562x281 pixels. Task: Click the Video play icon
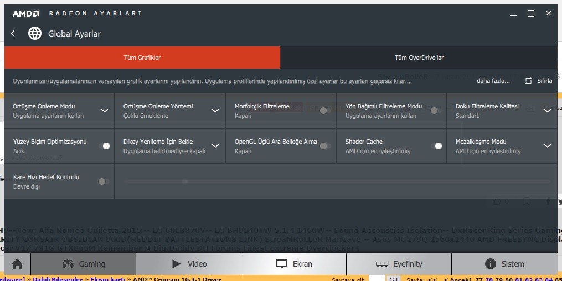click(x=176, y=264)
